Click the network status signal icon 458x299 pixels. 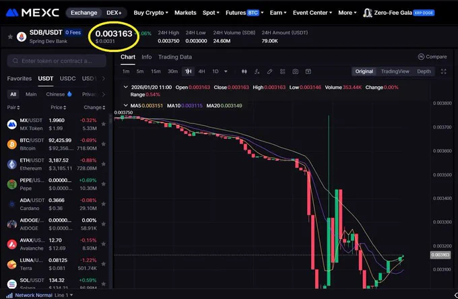(x=9, y=295)
